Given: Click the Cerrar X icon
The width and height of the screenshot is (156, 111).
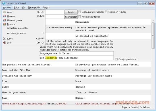Looking at the screenshot, I should click(4, 39).
